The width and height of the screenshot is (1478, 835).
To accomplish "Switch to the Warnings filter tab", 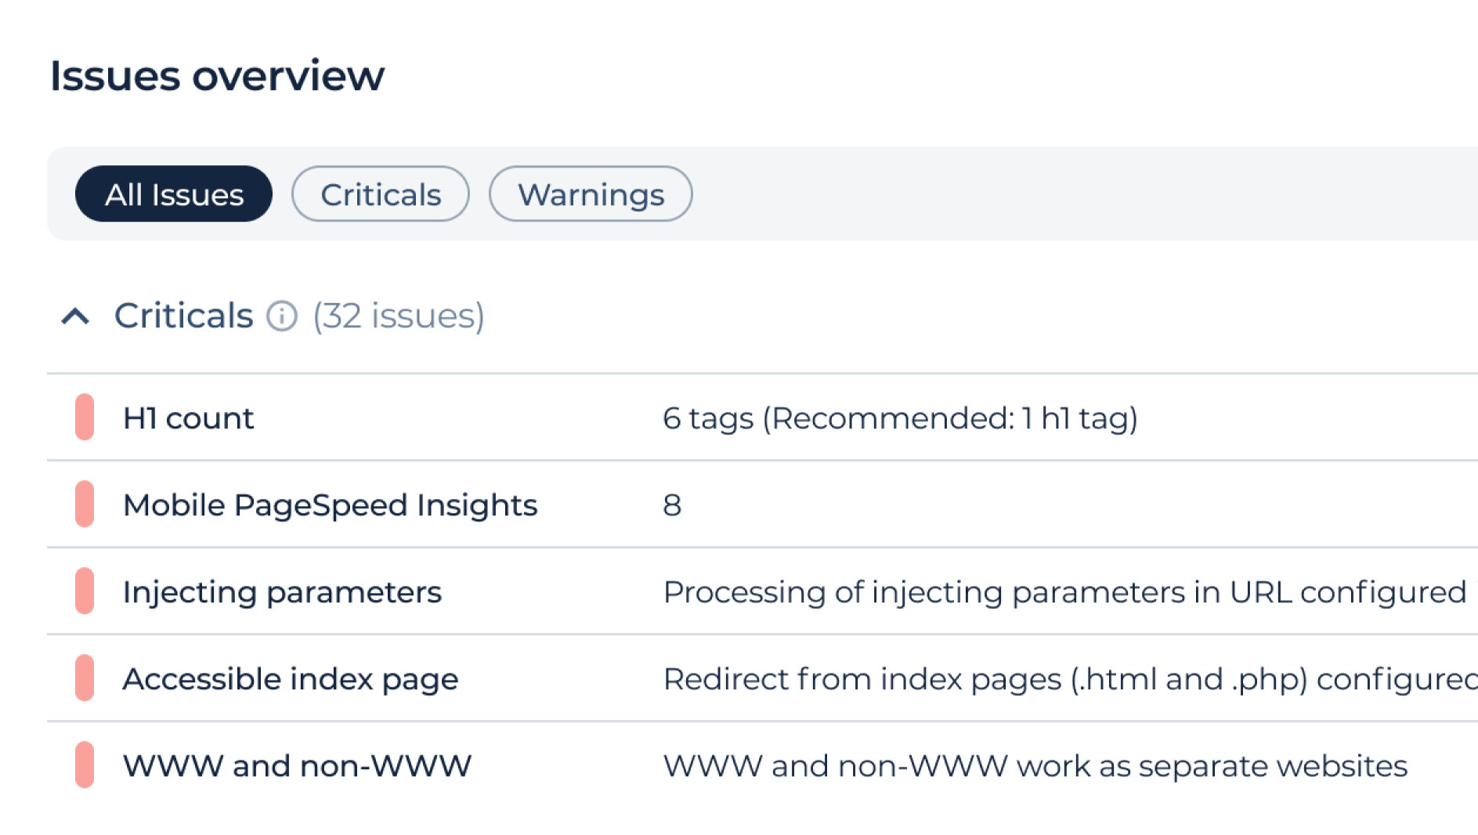I will [x=591, y=194].
